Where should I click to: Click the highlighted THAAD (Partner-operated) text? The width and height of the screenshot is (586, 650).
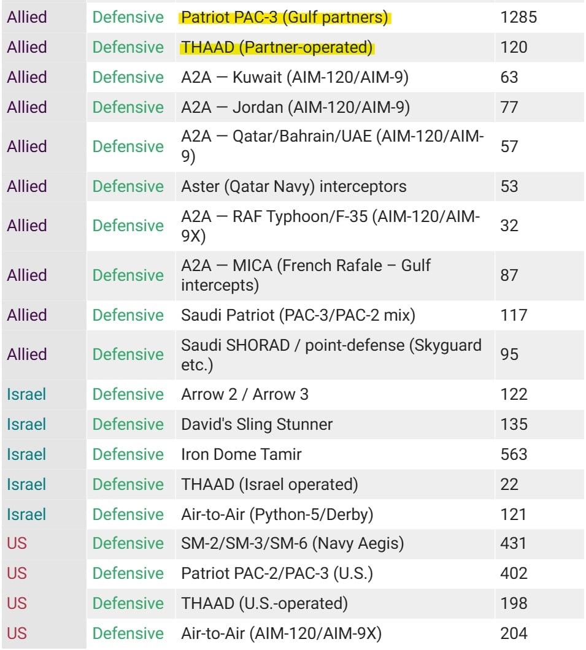pyautogui.click(x=277, y=48)
